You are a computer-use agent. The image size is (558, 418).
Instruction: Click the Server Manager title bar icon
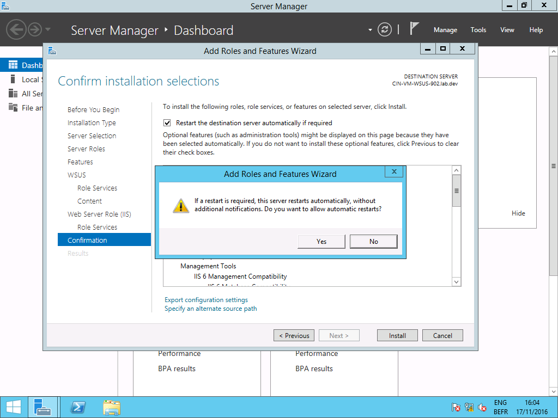(5, 5)
